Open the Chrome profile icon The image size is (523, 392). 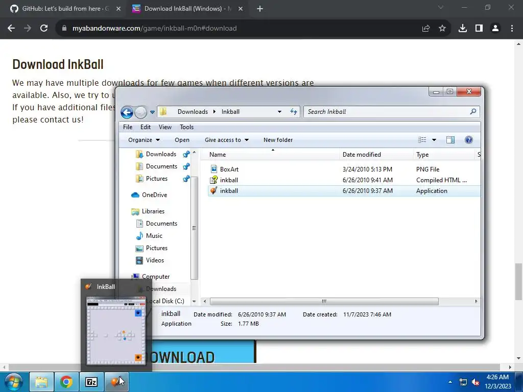pyautogui.click(x=495, y=29)
